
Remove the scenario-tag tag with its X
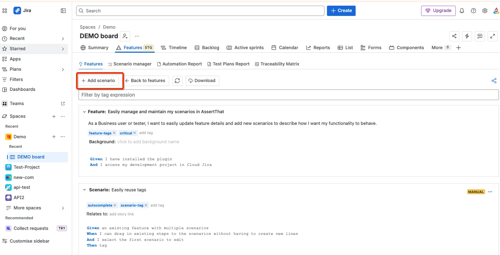(146, 205)
